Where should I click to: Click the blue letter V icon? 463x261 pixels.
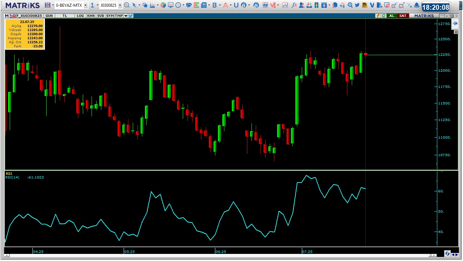point(372,5)
